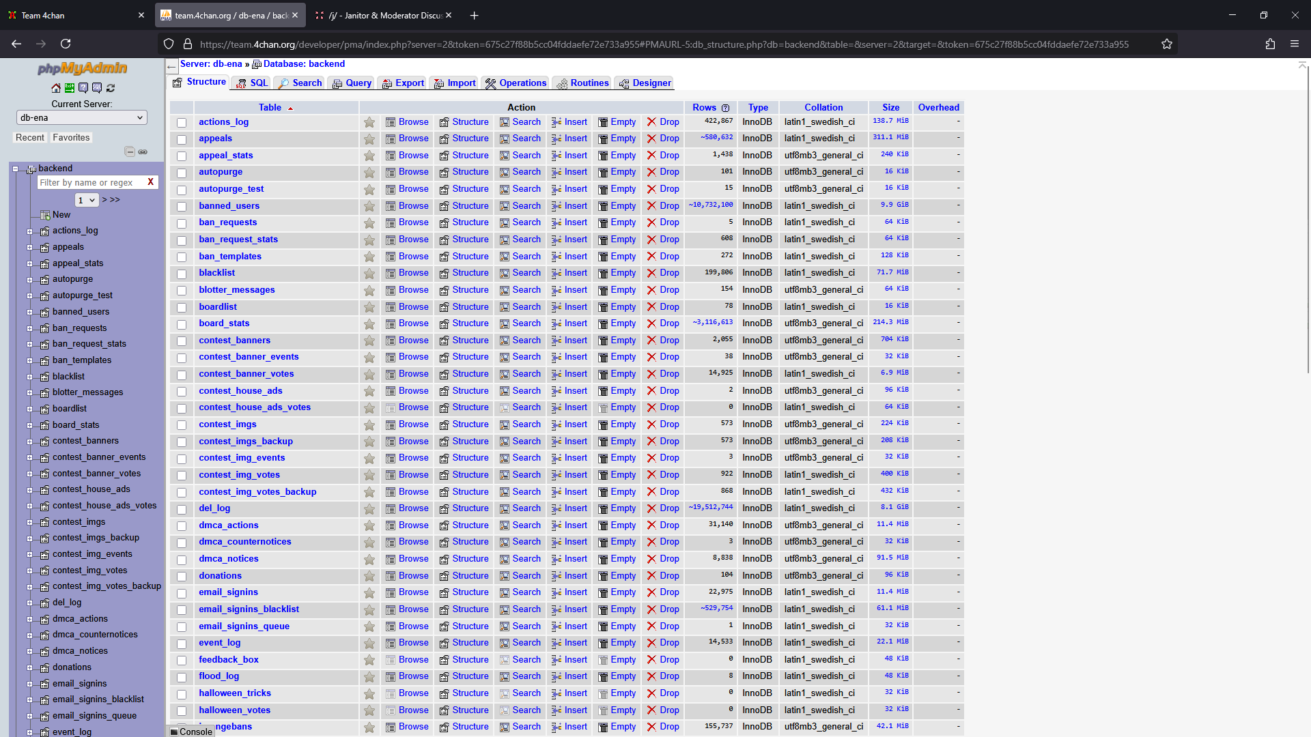1311x737 pixels.
Task: Click the collapse-all navigation tree icon
Action: 130,151
